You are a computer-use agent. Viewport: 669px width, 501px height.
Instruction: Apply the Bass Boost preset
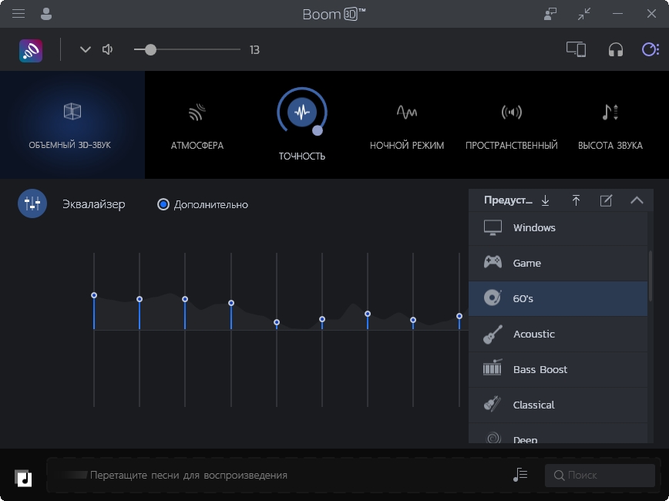558,369
